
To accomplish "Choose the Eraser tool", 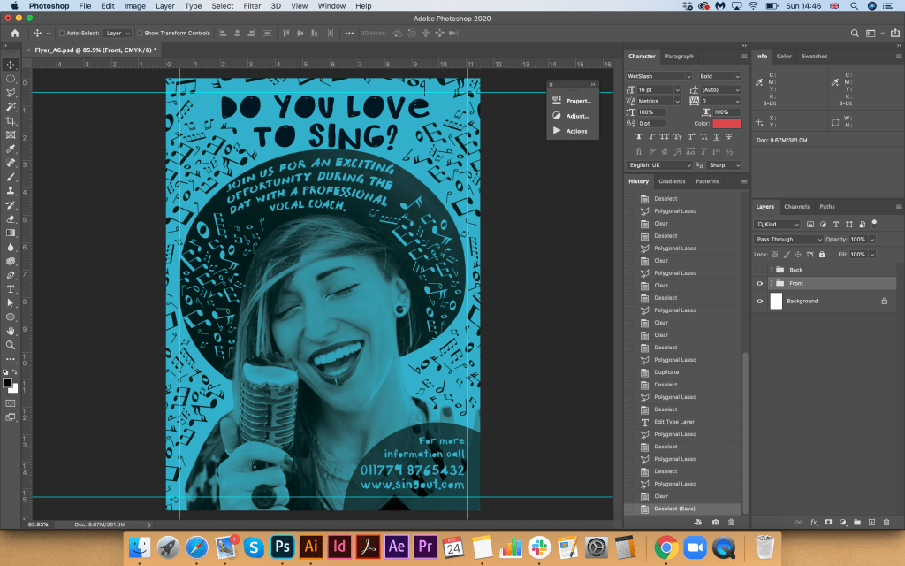I will click(11, 218).
